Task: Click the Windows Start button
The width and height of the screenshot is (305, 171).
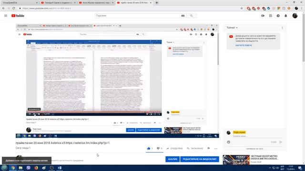Action: point(4,168)
